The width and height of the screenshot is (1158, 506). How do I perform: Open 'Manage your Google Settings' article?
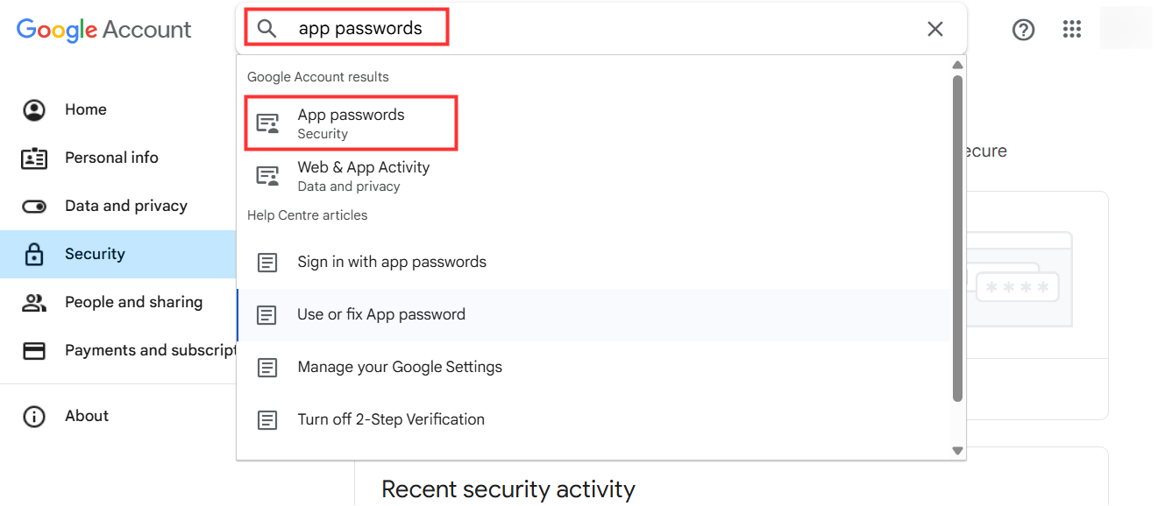click(x=399, y=367)
